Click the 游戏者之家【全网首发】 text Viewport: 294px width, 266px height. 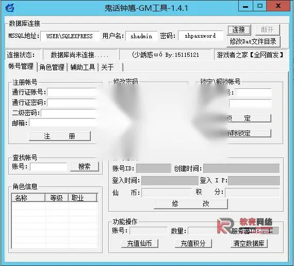250,55
